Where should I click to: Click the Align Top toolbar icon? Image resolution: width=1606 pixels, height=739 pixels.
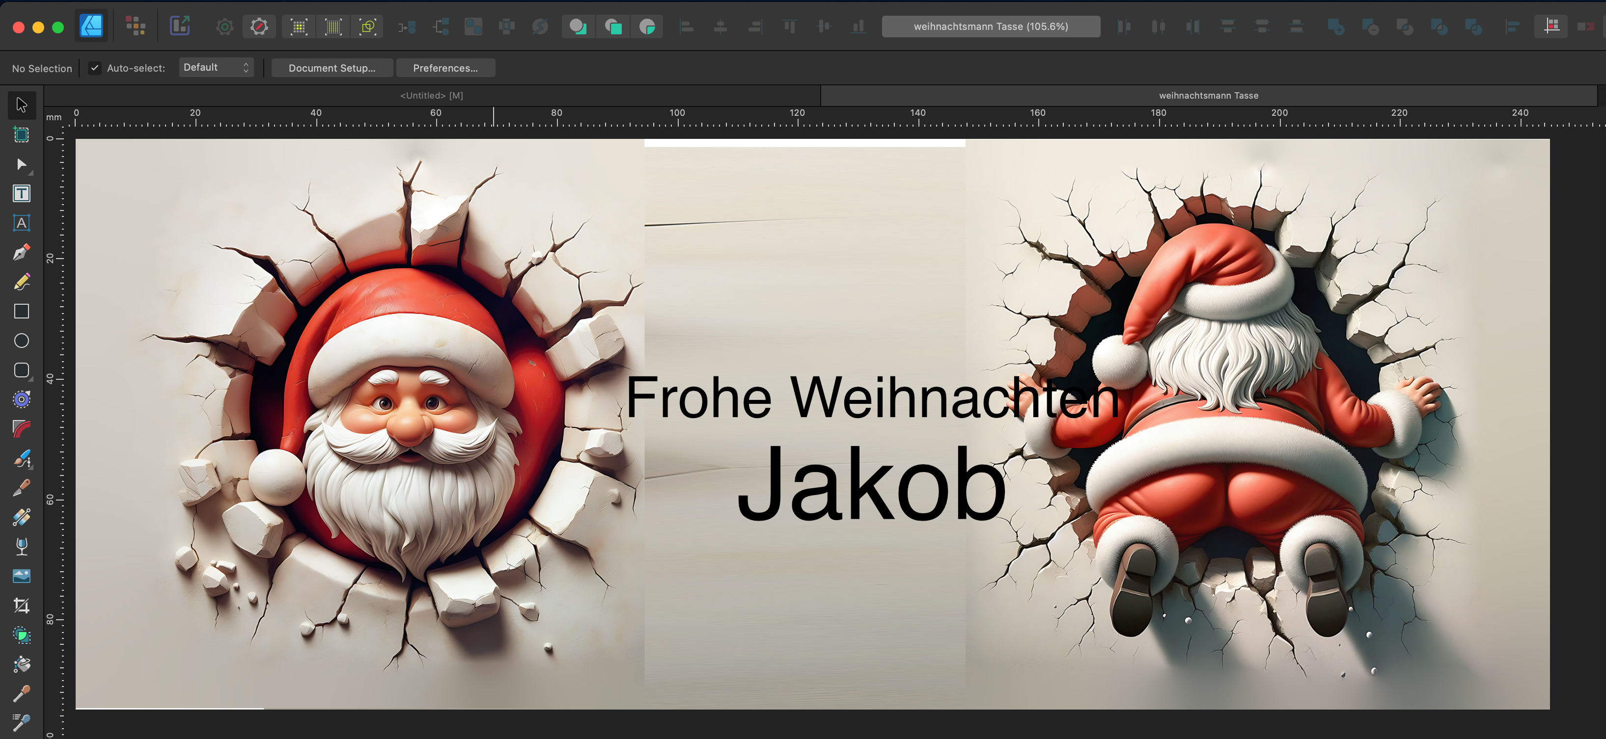pos(789,27)
